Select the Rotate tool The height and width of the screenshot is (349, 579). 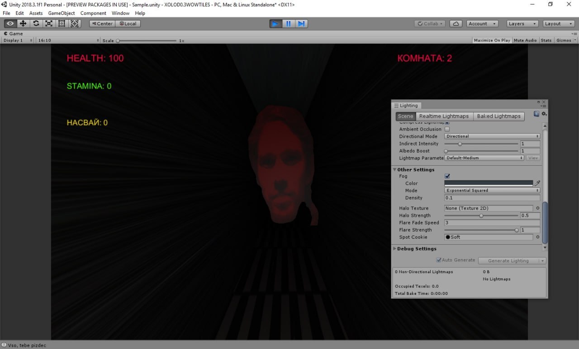36,23
